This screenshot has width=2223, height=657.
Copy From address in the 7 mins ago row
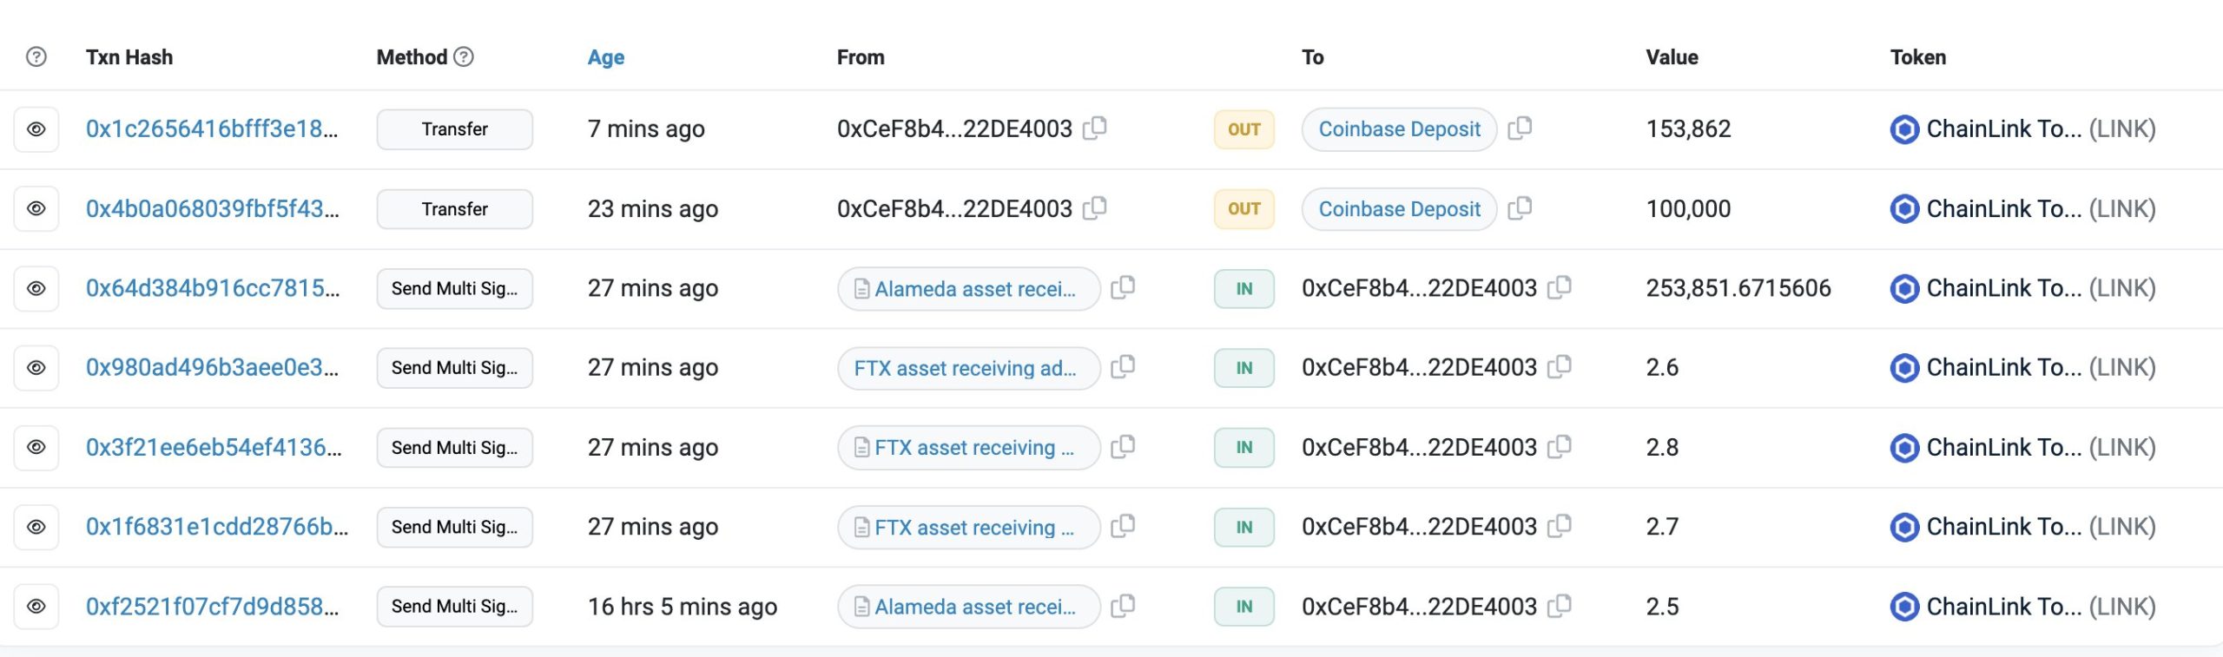click(1095, 128)
